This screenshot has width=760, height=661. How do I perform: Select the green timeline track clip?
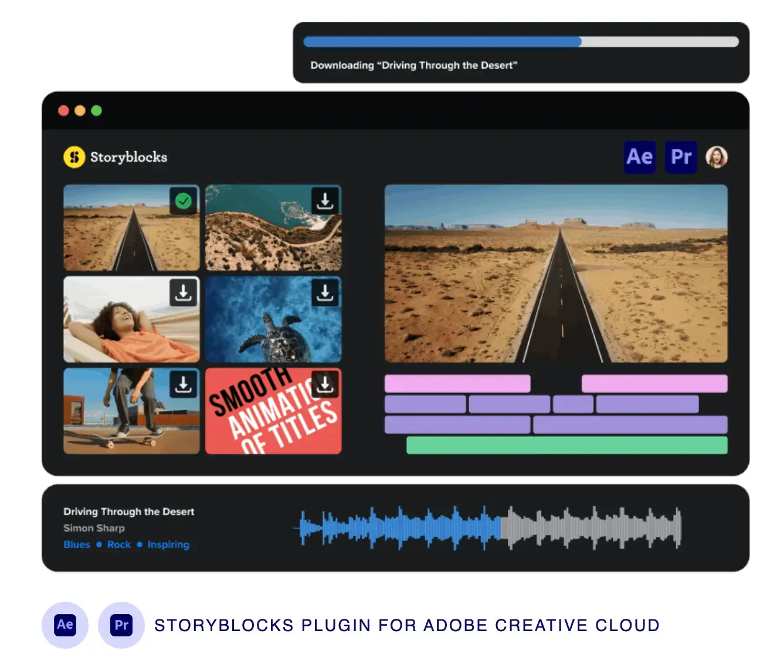pyautogui.click(x=567, y=445)
